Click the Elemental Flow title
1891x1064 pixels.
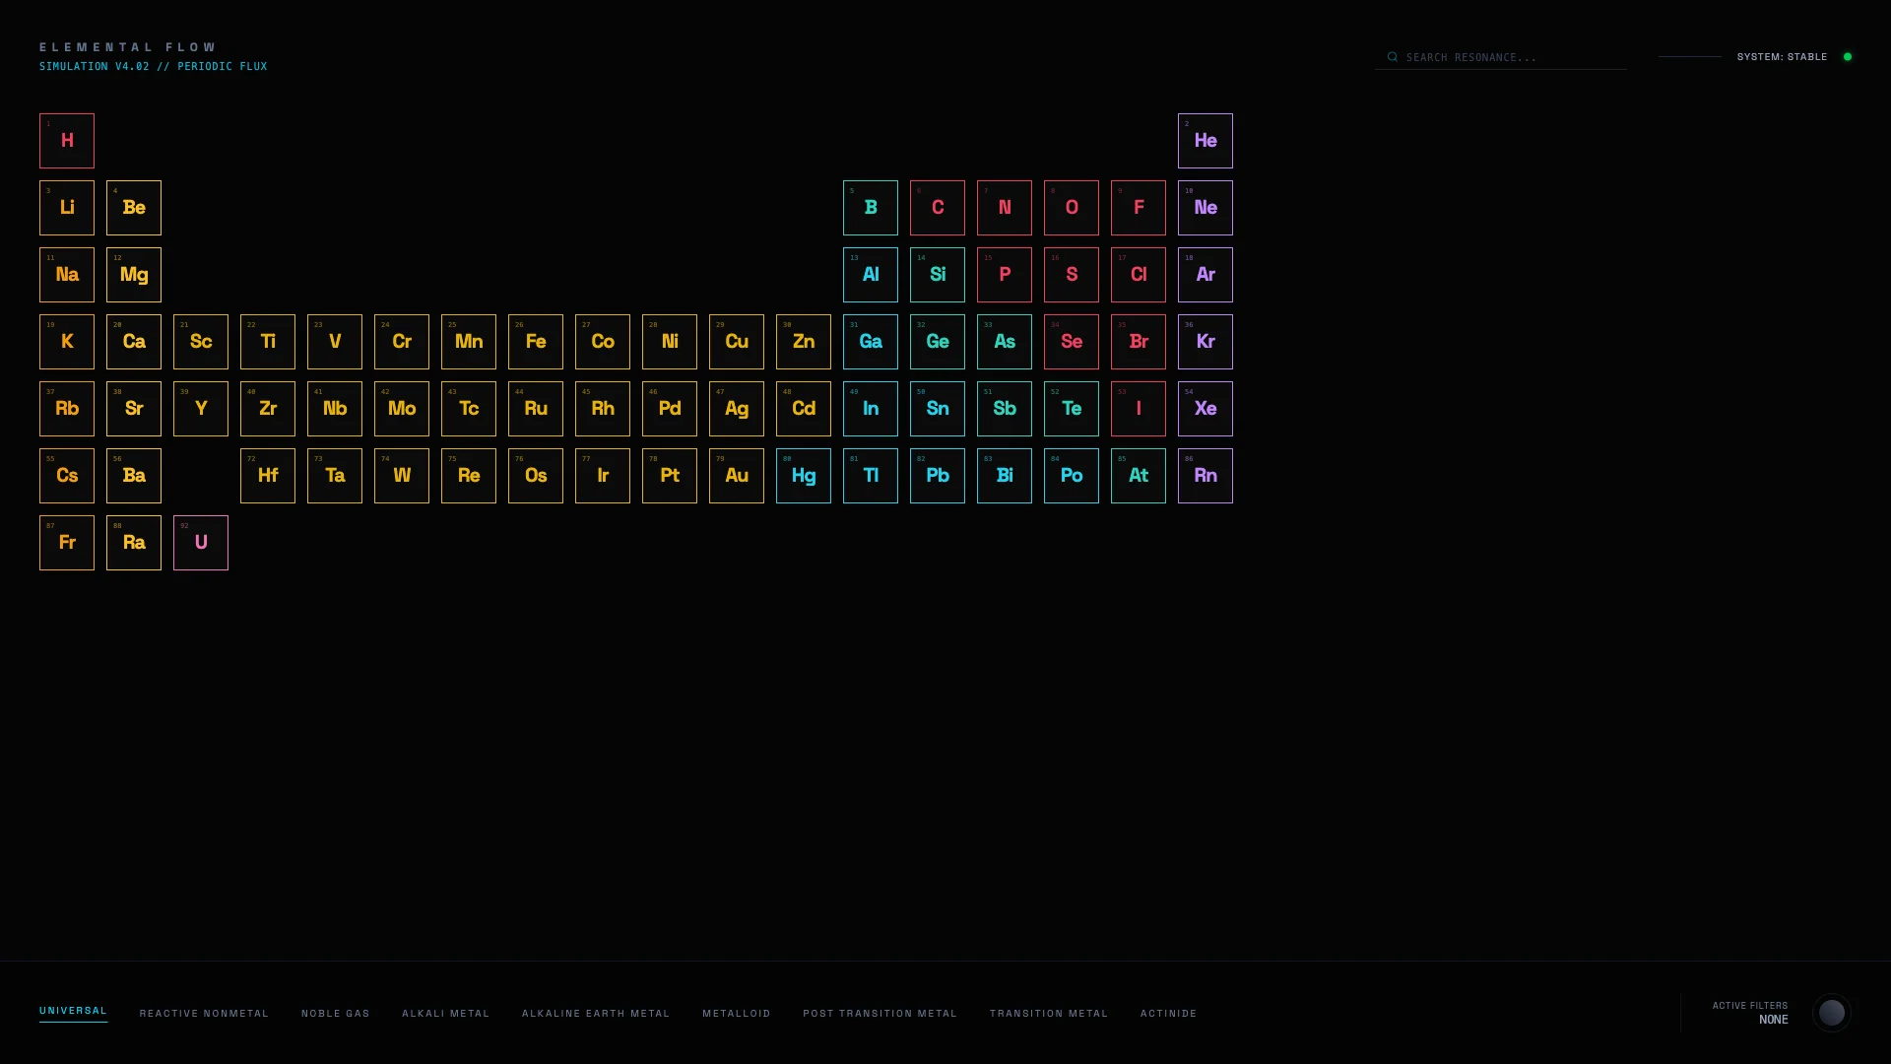[128, 47]
